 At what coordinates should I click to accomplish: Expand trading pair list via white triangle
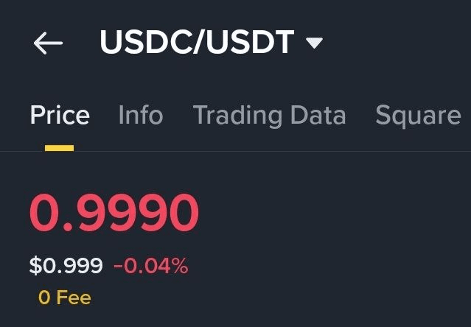point(315,43)
